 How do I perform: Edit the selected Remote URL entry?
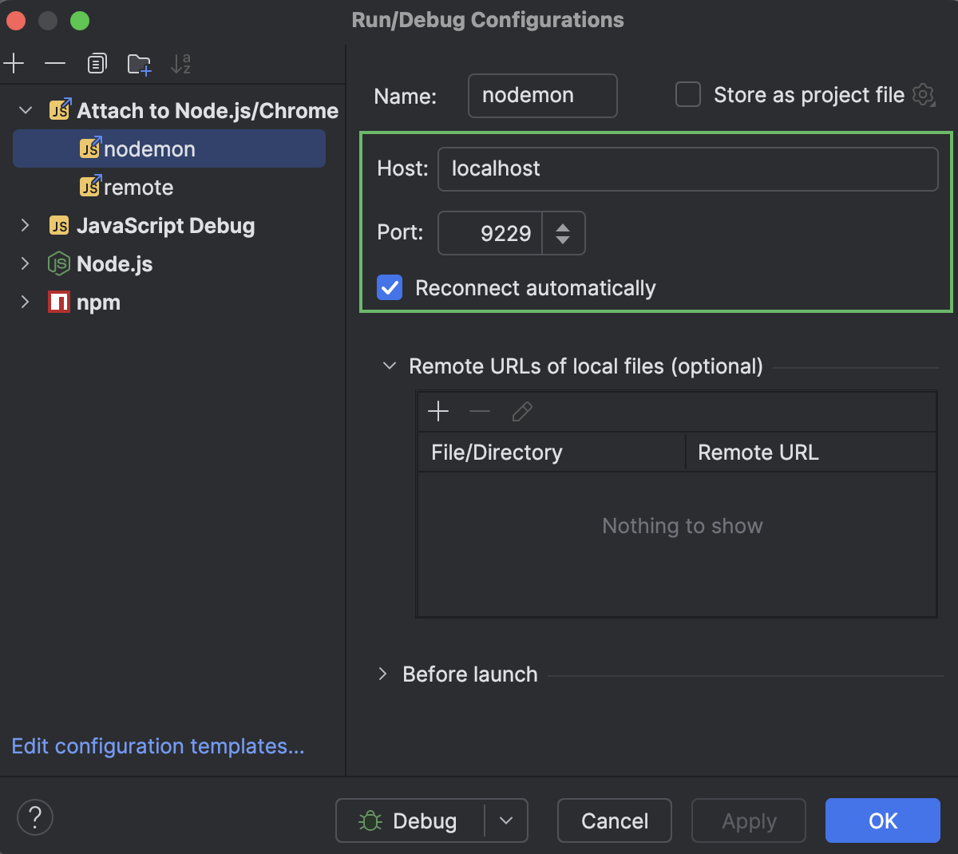pos(522,411)
